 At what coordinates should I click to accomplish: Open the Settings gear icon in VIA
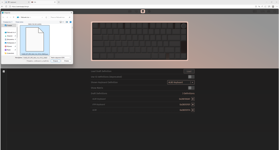tap(149, 11)
